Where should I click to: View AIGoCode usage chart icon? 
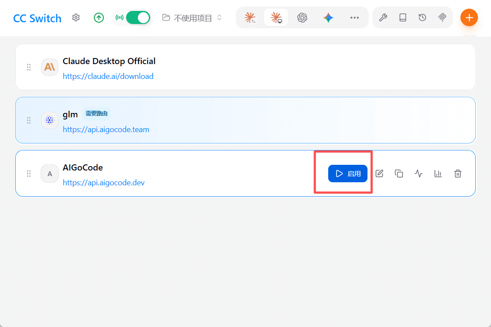click(x=438, y=174)
